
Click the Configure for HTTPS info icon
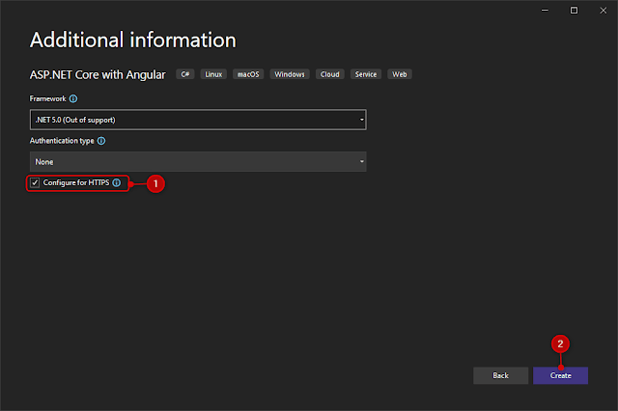pos(117,182)
